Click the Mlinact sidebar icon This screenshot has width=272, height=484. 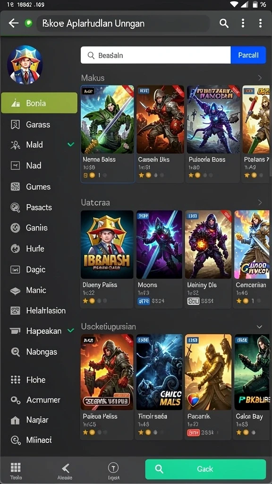pos(15,440)
